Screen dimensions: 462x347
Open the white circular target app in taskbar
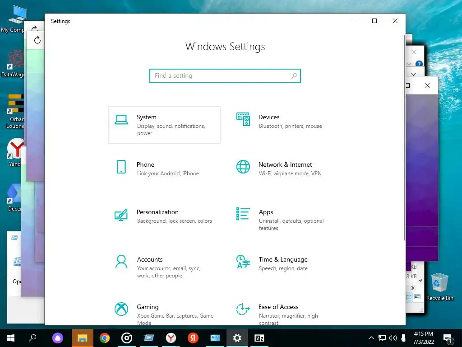coord(127,338)
